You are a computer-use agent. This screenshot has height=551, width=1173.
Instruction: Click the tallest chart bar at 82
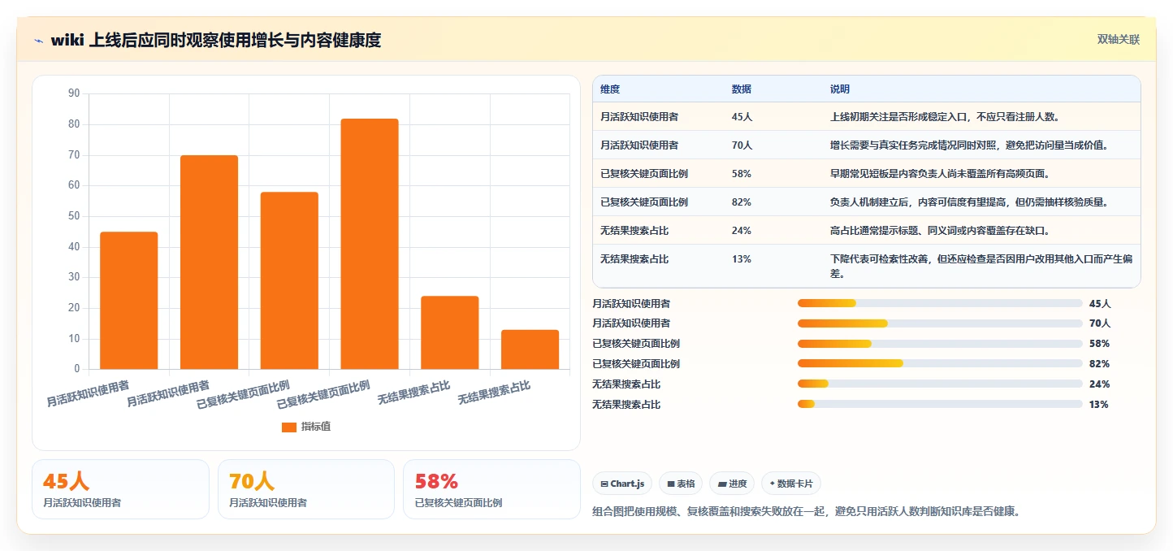(370, 244)
